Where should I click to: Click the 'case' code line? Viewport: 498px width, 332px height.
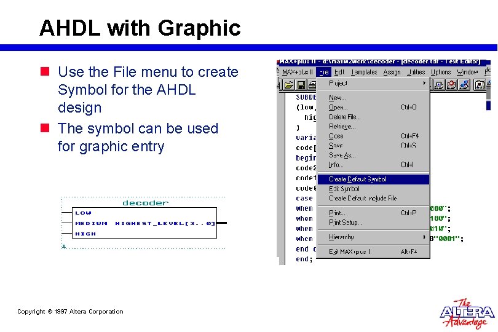(304, 198)
